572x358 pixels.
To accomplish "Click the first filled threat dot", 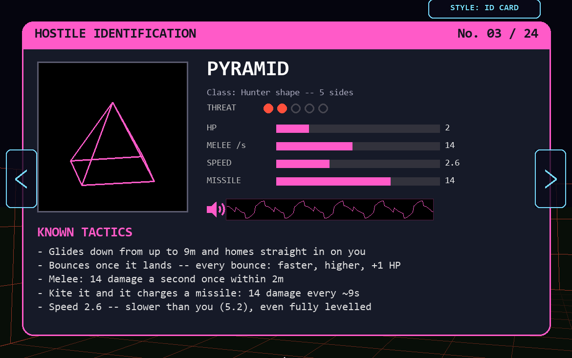I will coord(268,108).
